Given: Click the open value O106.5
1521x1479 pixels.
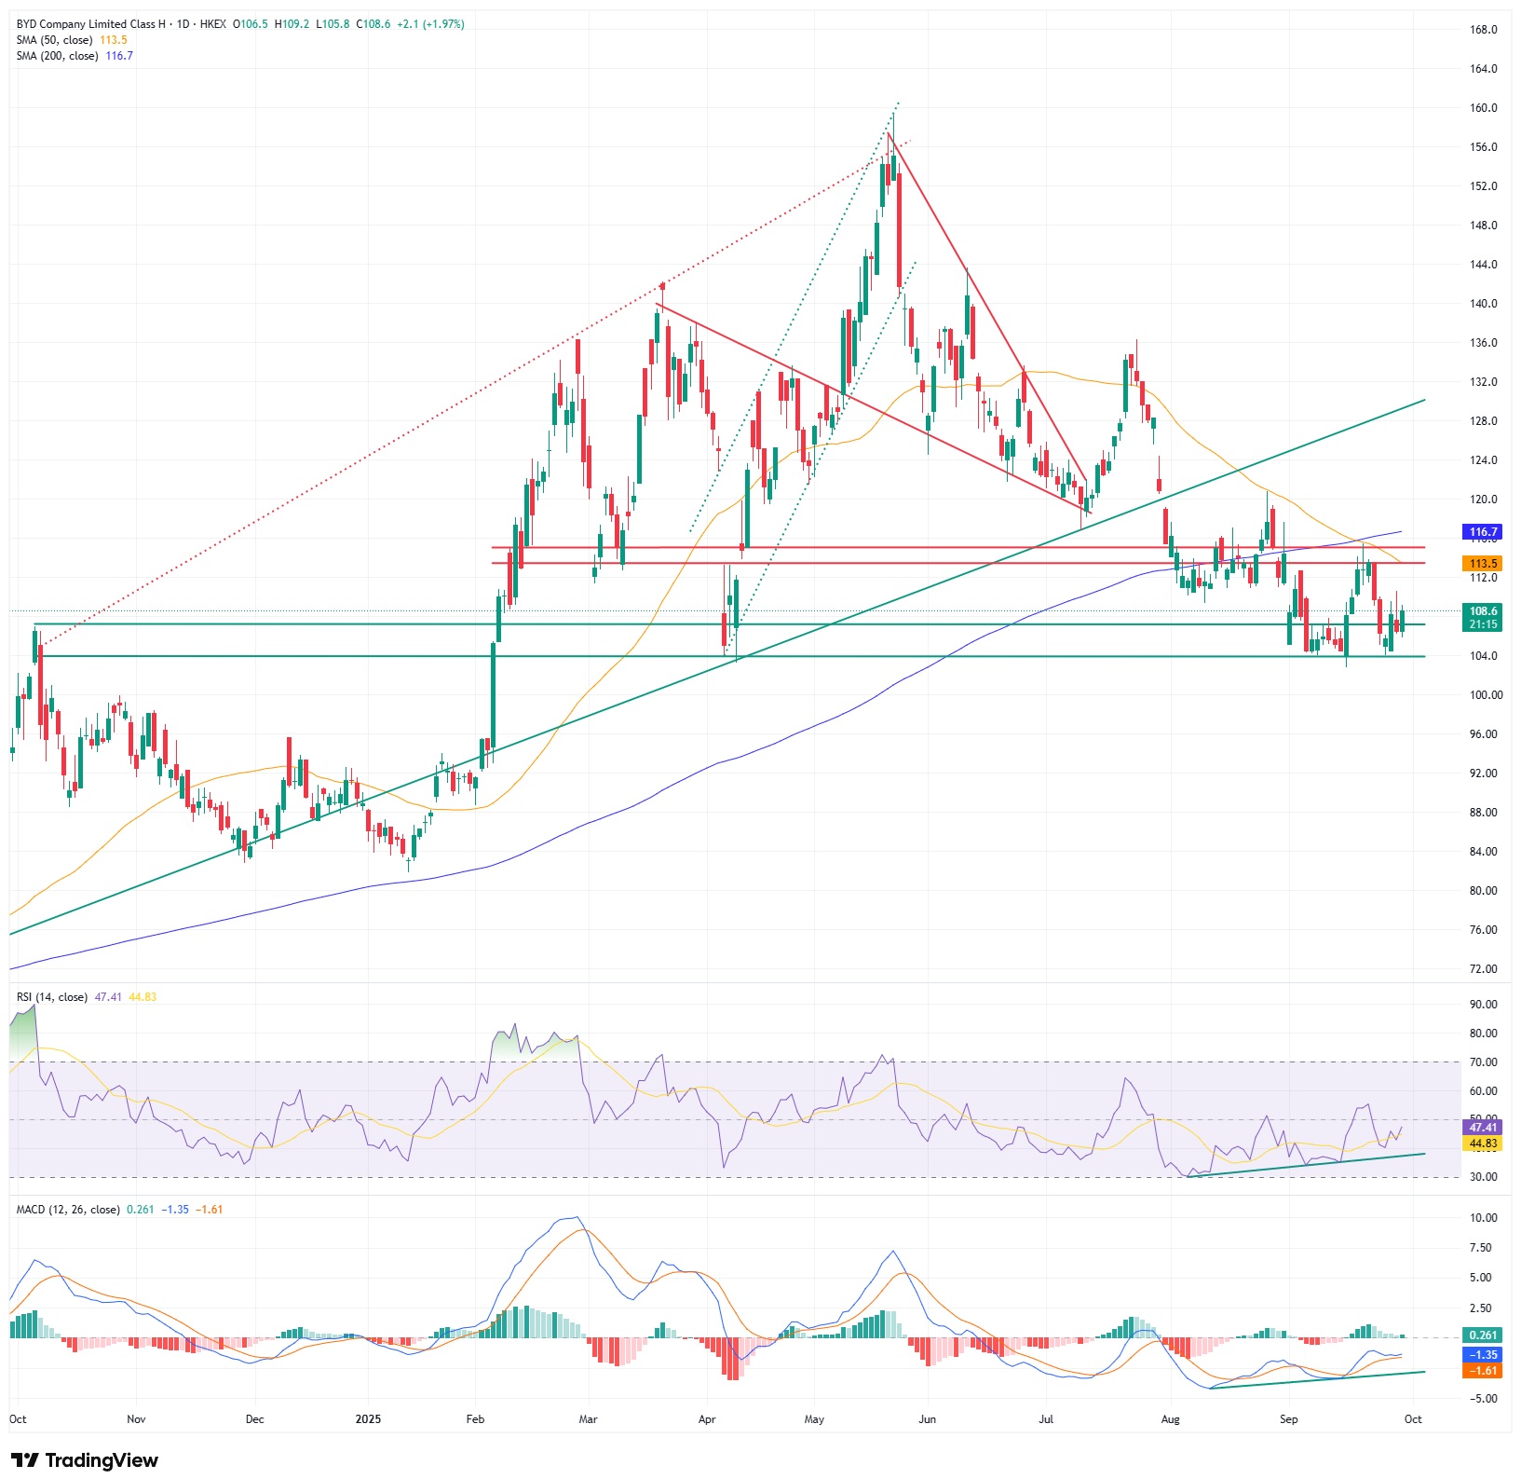Looking at the screenshot, I should point(250,24).
